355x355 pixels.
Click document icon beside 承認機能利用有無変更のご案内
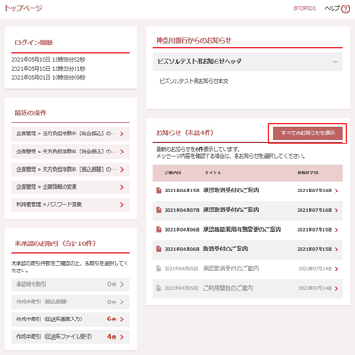(158, 230)
